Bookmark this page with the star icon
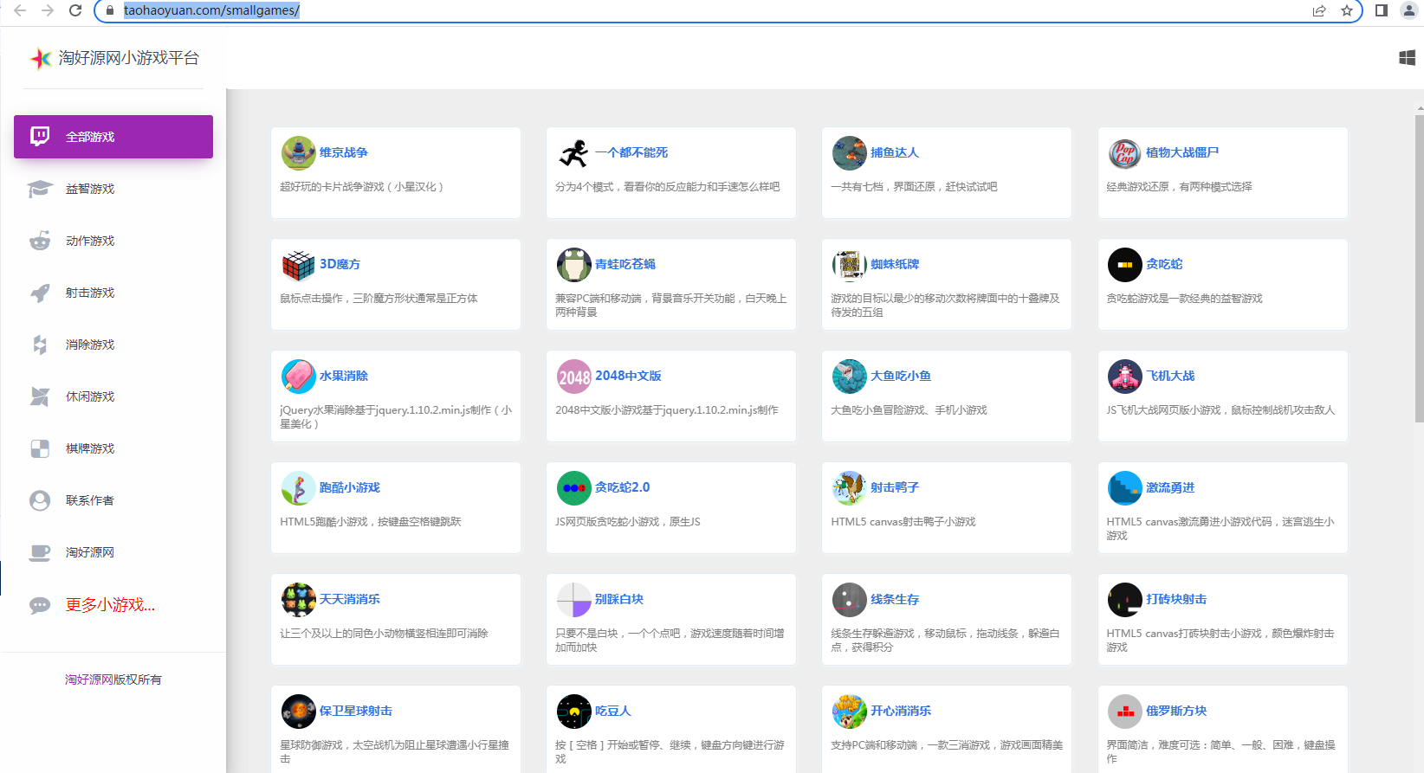This screenshot has width=1424, height=773. (1346, 10)
